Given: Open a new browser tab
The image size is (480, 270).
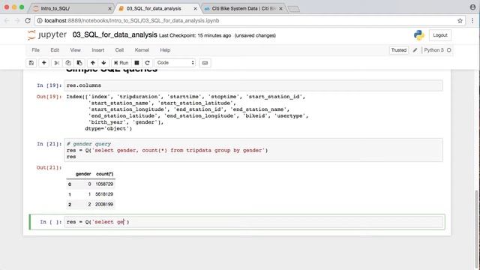Looking at the screenshot, I should (x=293, y=9).
